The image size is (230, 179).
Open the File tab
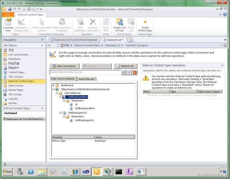click(8, 15)
